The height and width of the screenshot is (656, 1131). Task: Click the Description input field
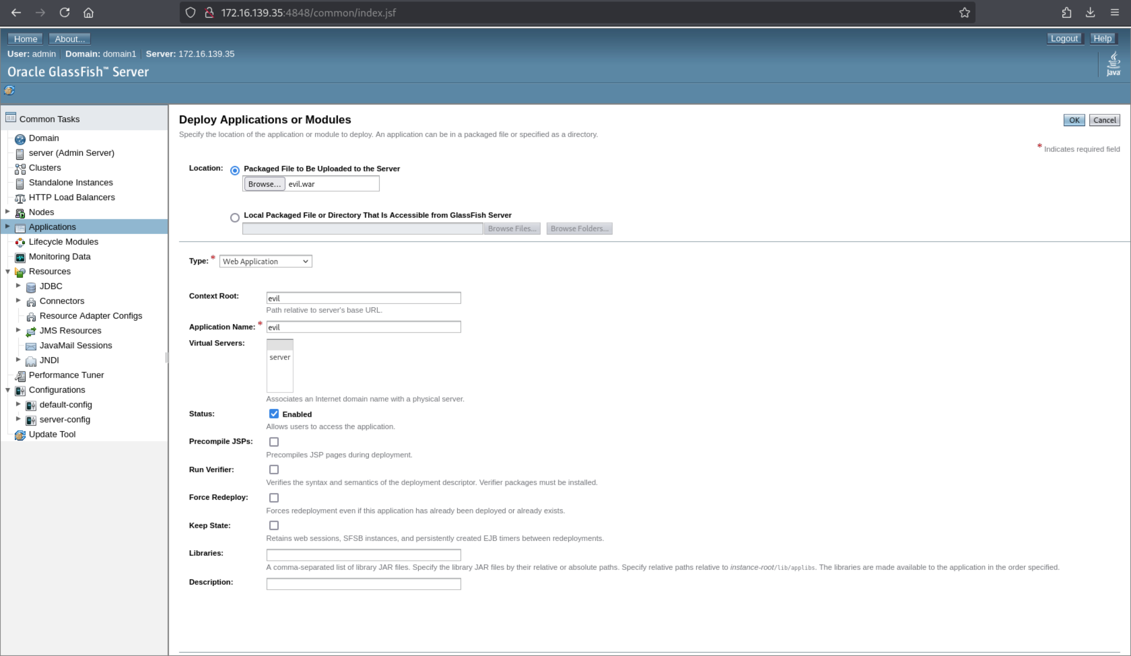coord(364,584)
